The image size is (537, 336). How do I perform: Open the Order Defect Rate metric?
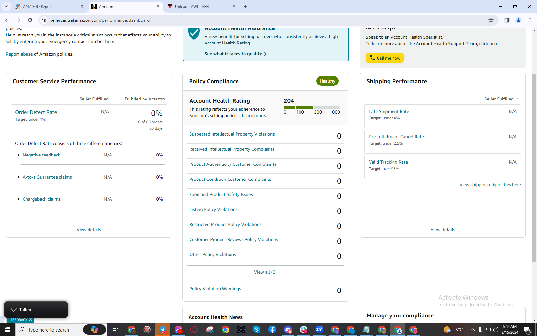click(x=36, y=112)
